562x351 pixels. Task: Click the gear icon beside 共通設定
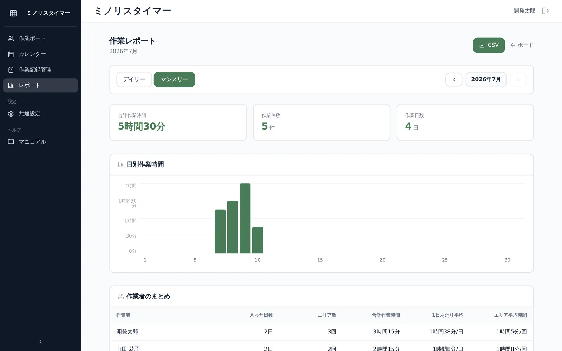11,114
